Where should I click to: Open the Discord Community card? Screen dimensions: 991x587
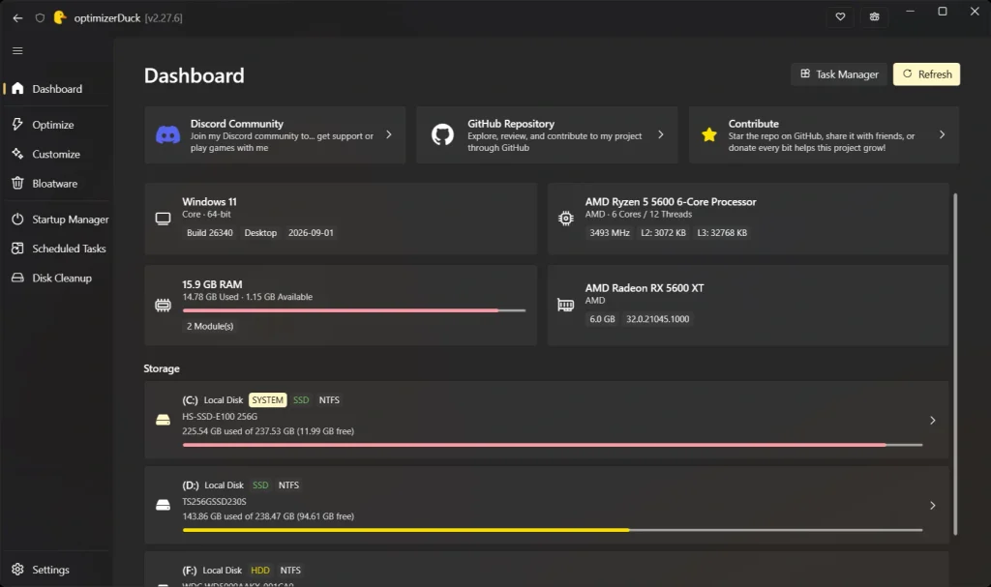click(275, 135)
